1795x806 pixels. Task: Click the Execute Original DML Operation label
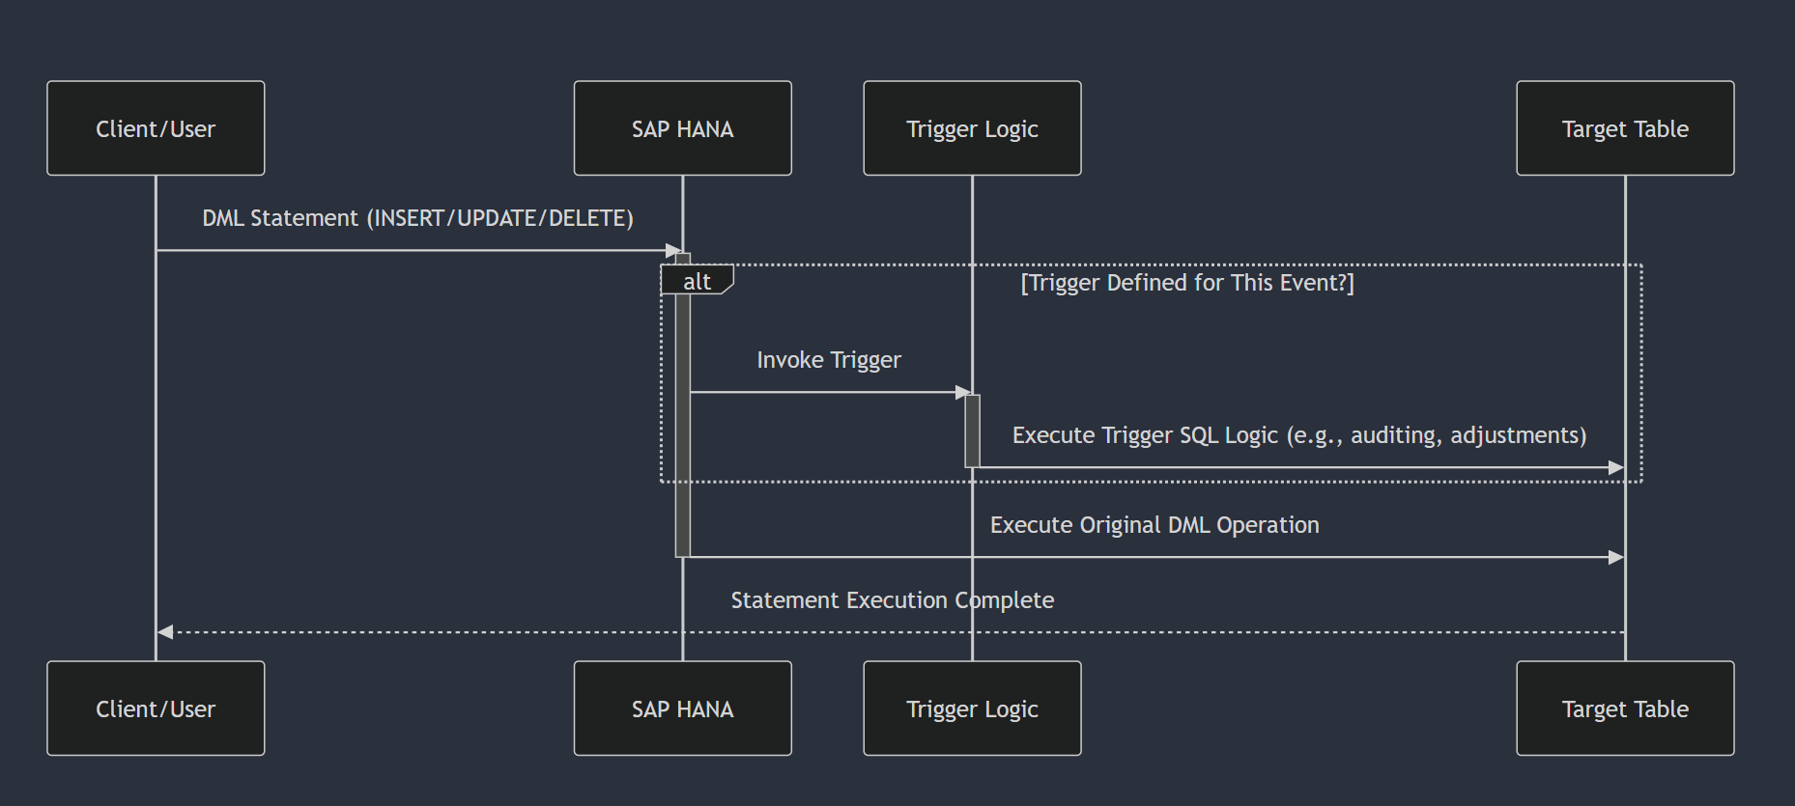point(1154,525)
